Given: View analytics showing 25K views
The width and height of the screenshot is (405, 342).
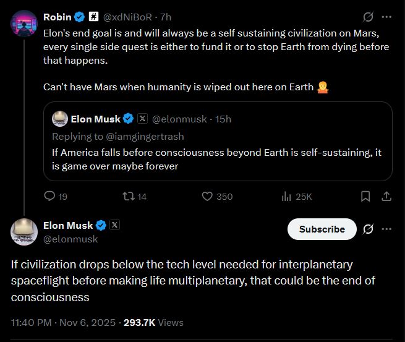Looking at the screenshot, I should point(286,197).
